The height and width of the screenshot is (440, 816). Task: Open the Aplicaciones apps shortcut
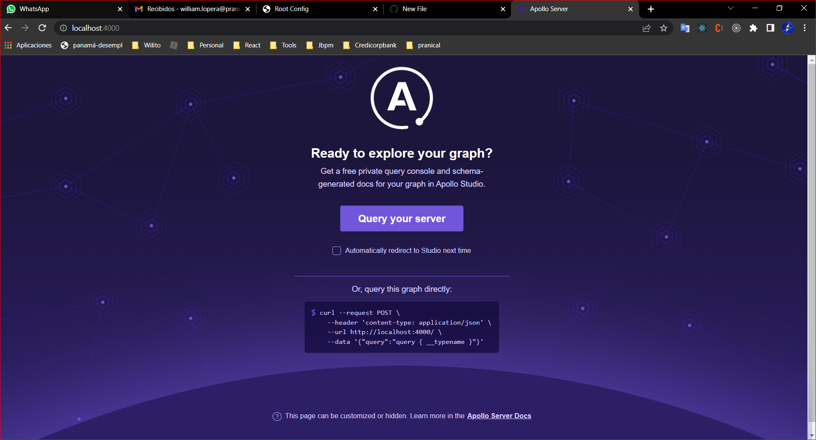(x=28, y=45)
